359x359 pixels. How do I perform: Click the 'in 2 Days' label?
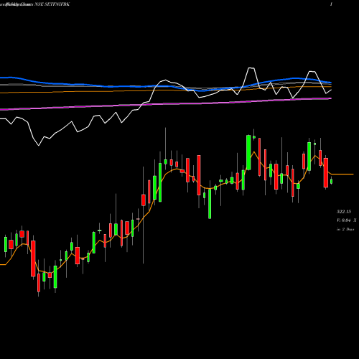point(345,229)
